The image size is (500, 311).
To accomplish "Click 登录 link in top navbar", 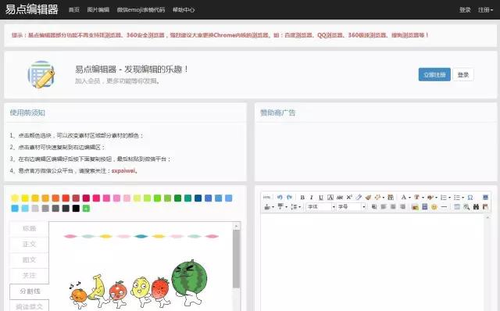I will pyautogui.click(x=465, y=10).
